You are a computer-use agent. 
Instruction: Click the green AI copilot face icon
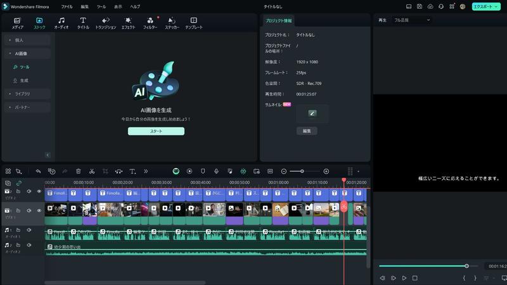point(176,171)
